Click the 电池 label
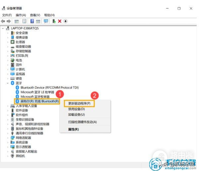199x171 pixels. point(19,60)
